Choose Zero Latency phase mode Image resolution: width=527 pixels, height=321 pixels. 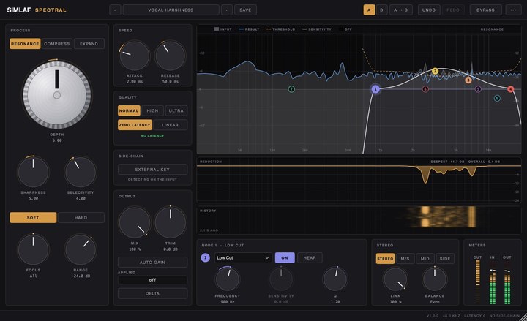(135, 125)
